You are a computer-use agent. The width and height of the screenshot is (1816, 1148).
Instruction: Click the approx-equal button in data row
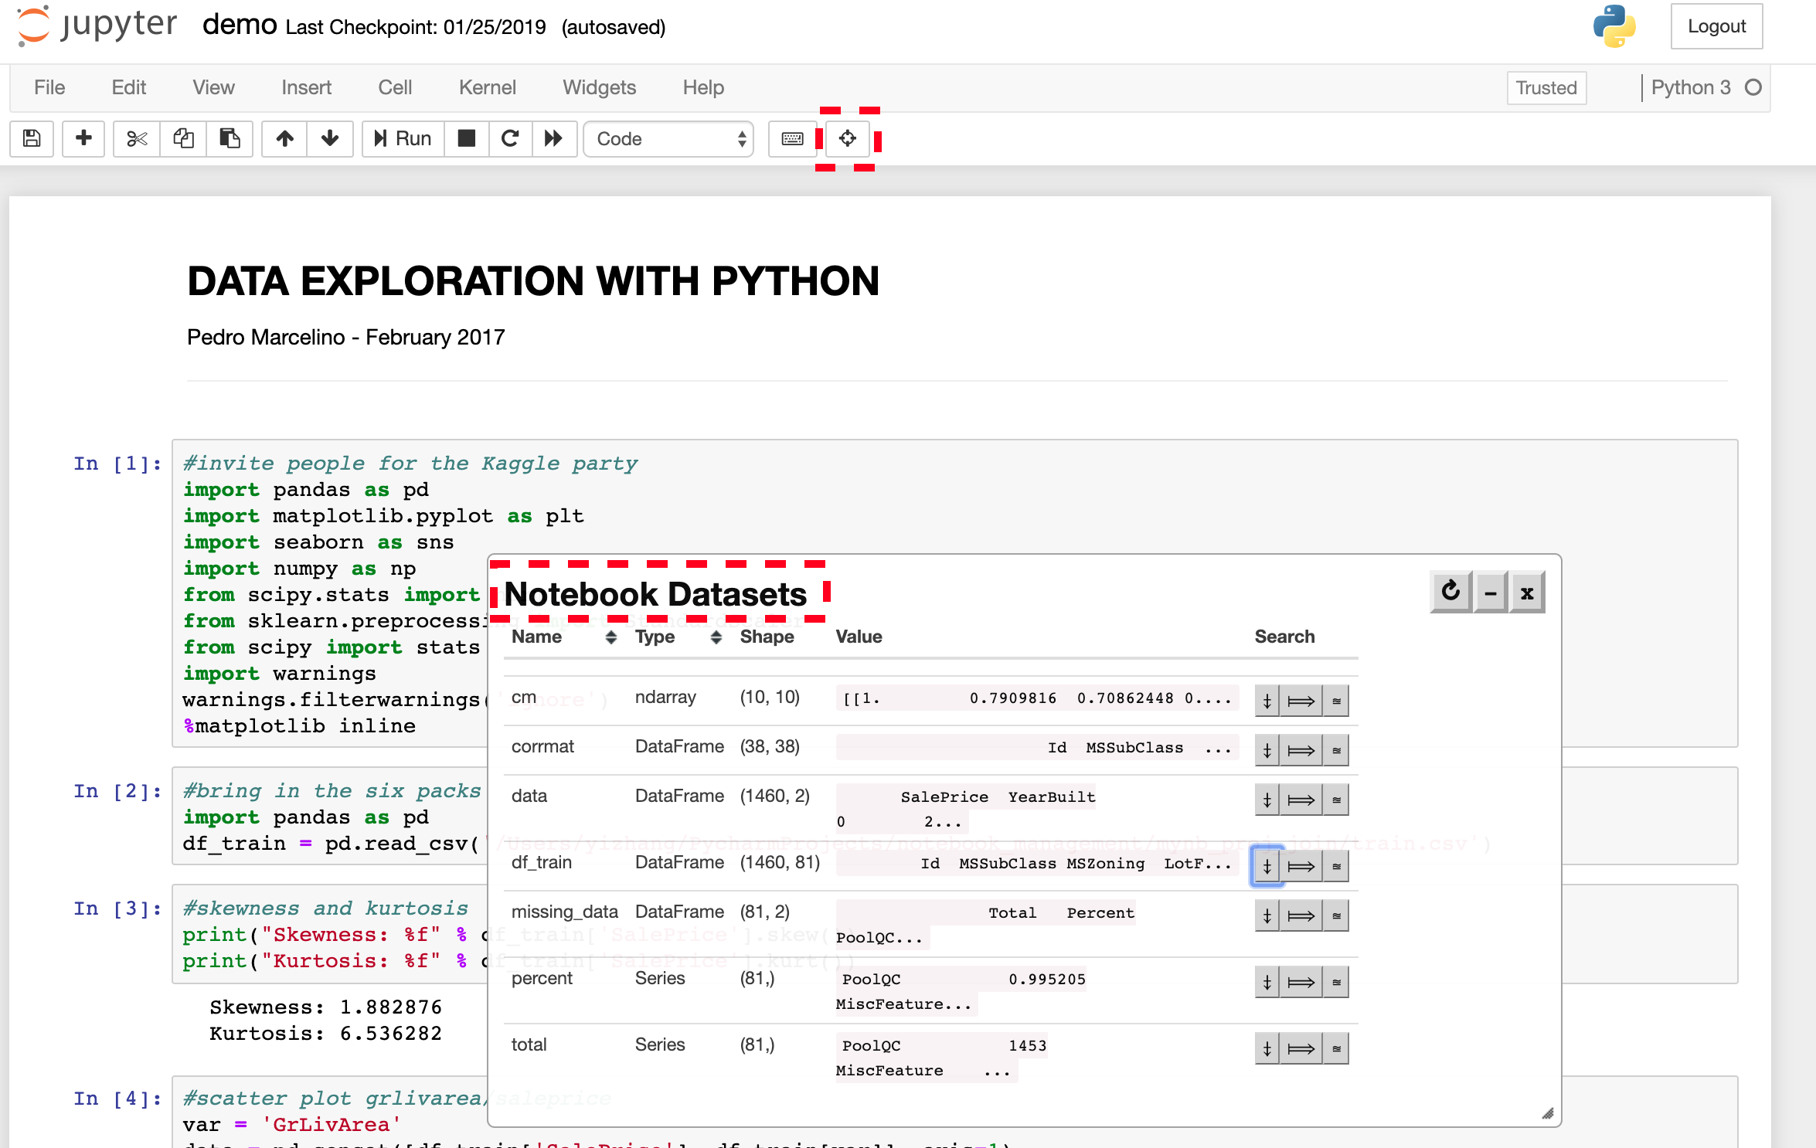coord(1336,800)
